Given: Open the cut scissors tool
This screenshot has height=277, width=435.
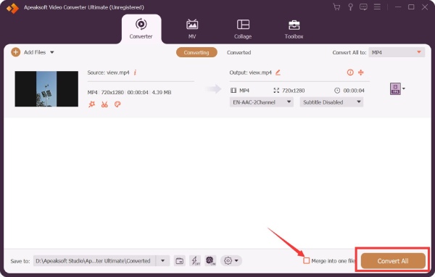Looking at the screenshot, I should (x=104, y=104).
